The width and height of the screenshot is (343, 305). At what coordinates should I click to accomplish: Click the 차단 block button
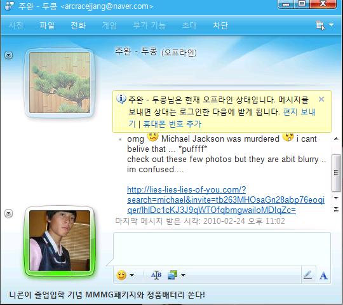220,25
